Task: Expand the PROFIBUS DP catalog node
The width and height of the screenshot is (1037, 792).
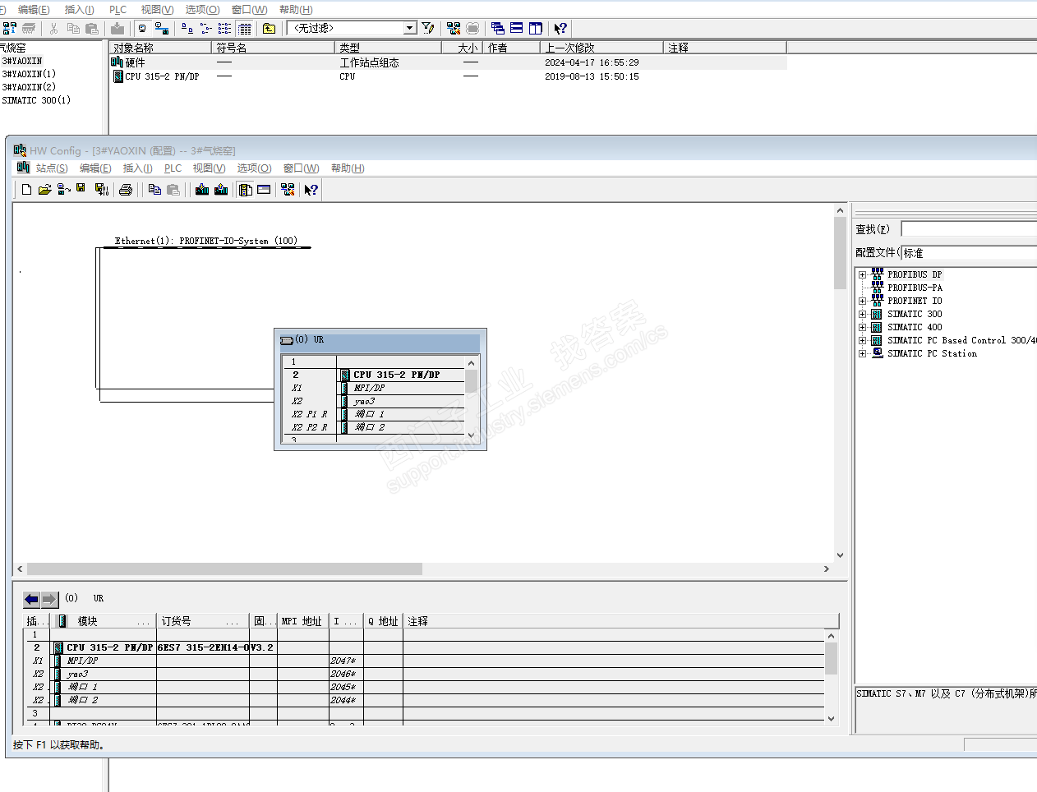Action: (x=862, y=275)
